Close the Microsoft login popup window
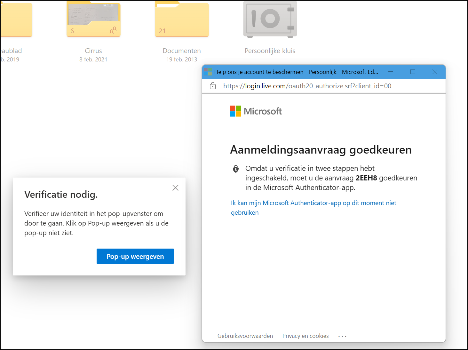The height and width of the screenshot is (350, 468). point(435,72)
